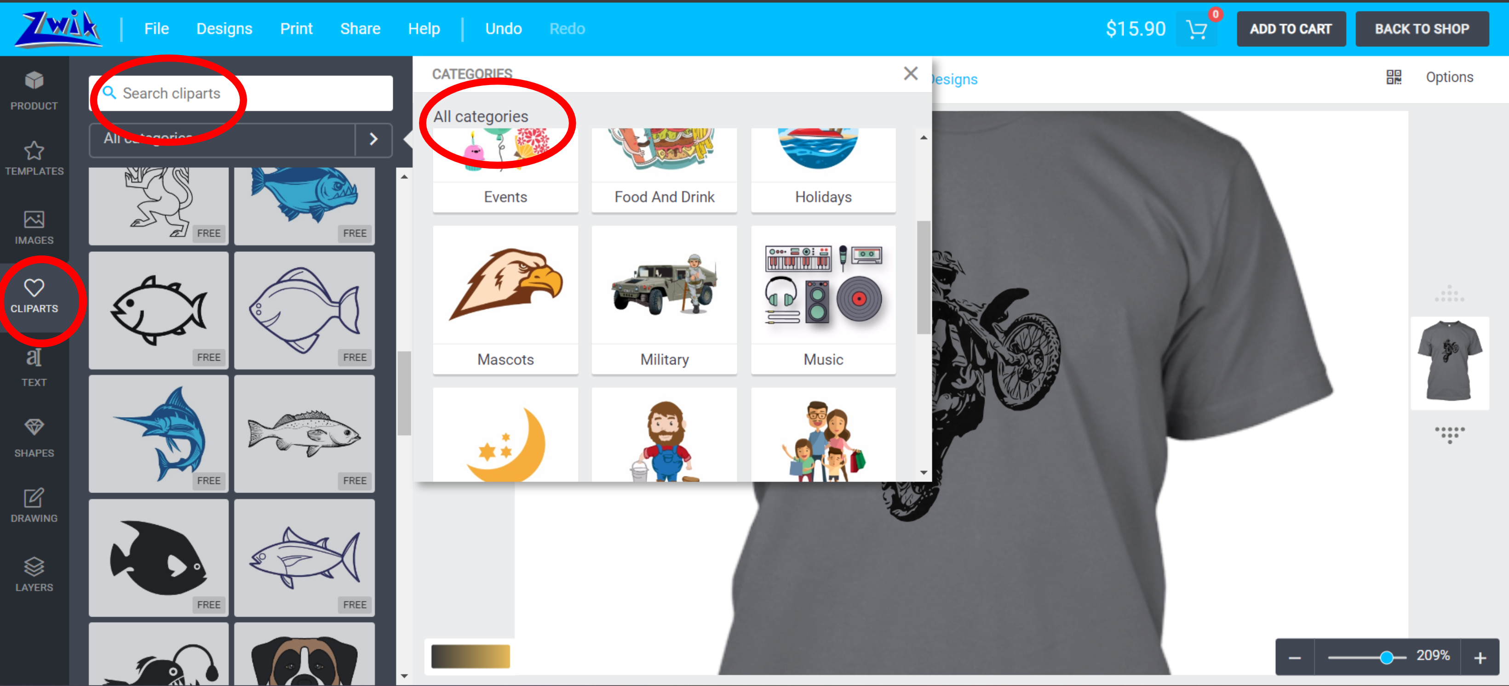Screen dimensions: 1509x686
Task: Open the Layers panel
Action: (x=34, y=575)
